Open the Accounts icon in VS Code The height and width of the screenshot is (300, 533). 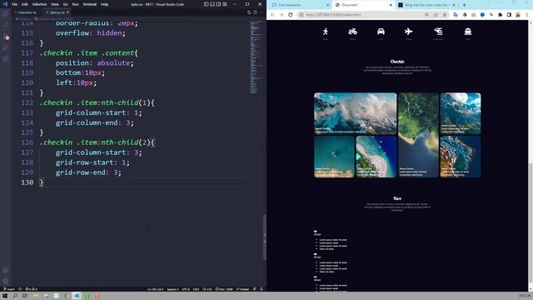[x=6, y=270]
